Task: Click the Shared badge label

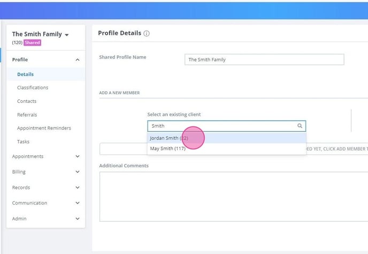Action: (33, 42)
